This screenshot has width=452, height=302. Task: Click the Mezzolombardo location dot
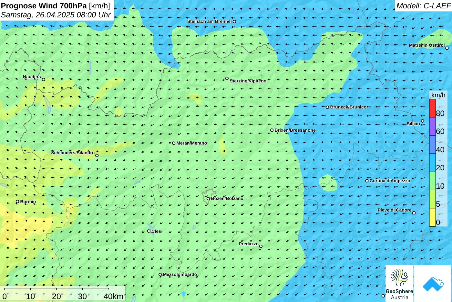point(160,275)
